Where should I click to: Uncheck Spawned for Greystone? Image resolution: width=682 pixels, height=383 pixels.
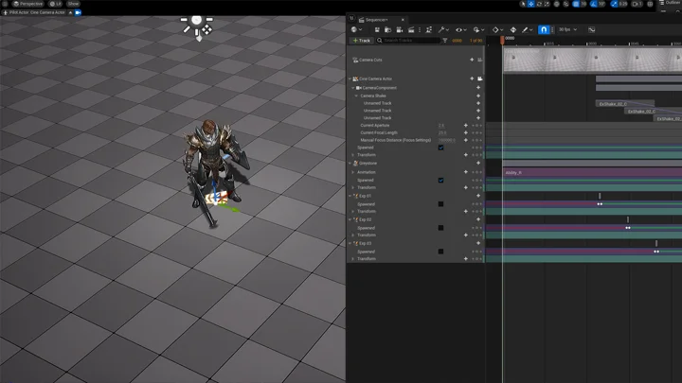tap(440, 181)
